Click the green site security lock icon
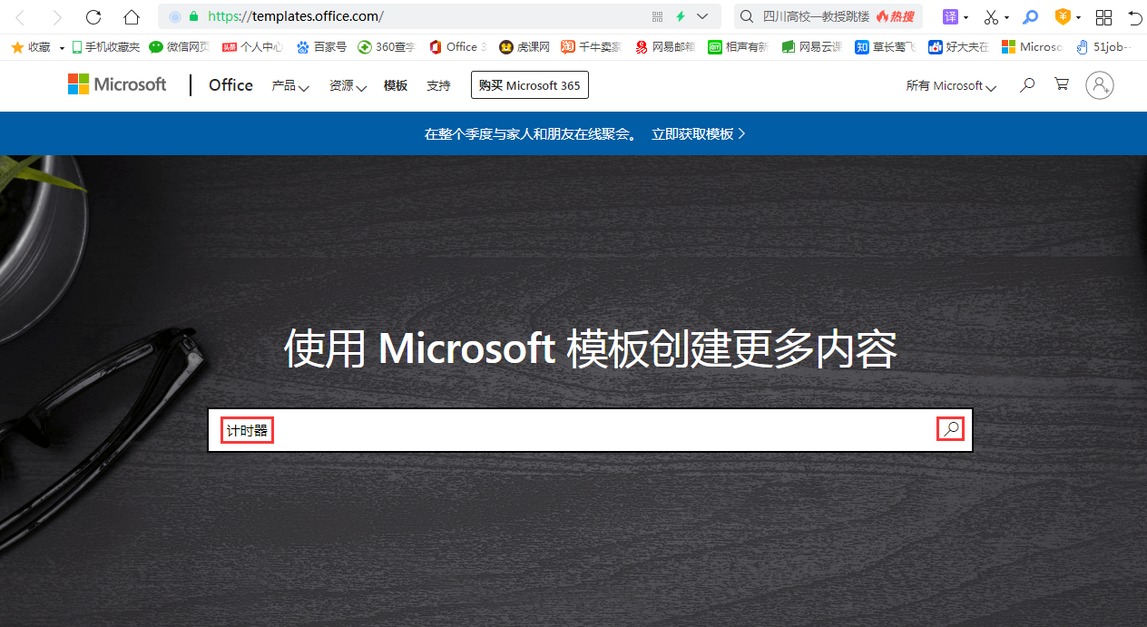 click(x=193, y=16)
